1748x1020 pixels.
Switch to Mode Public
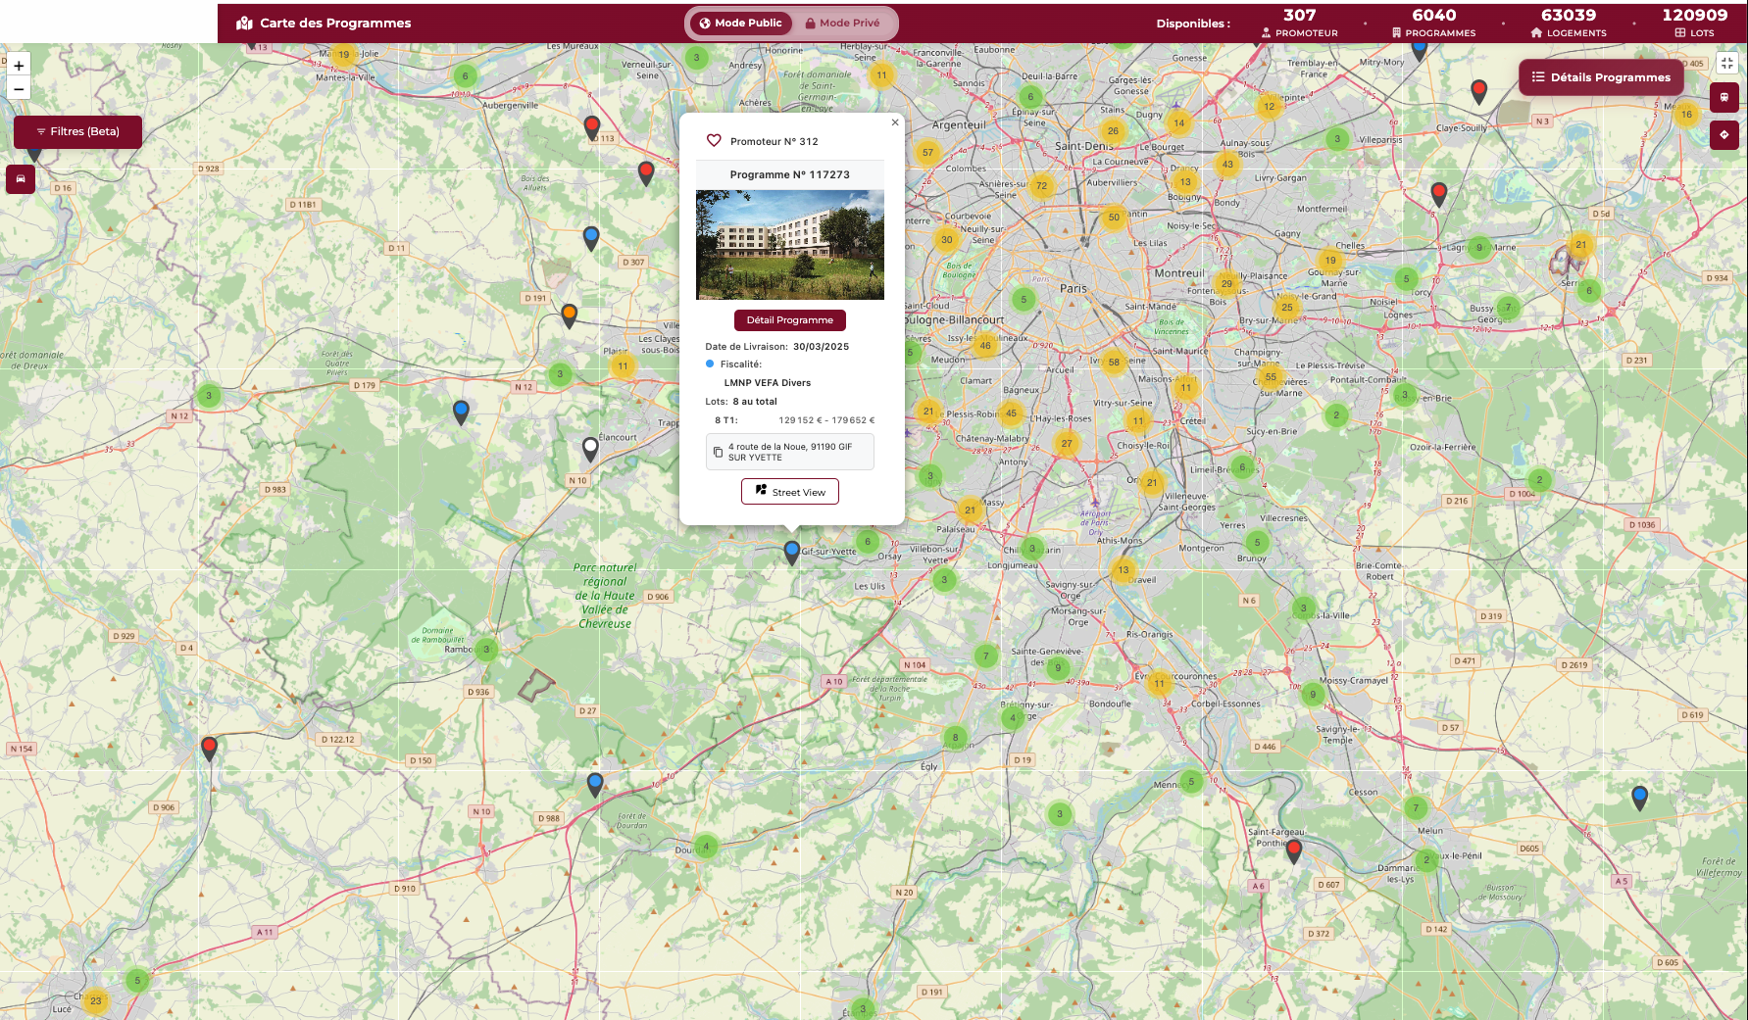pos(740,23)
